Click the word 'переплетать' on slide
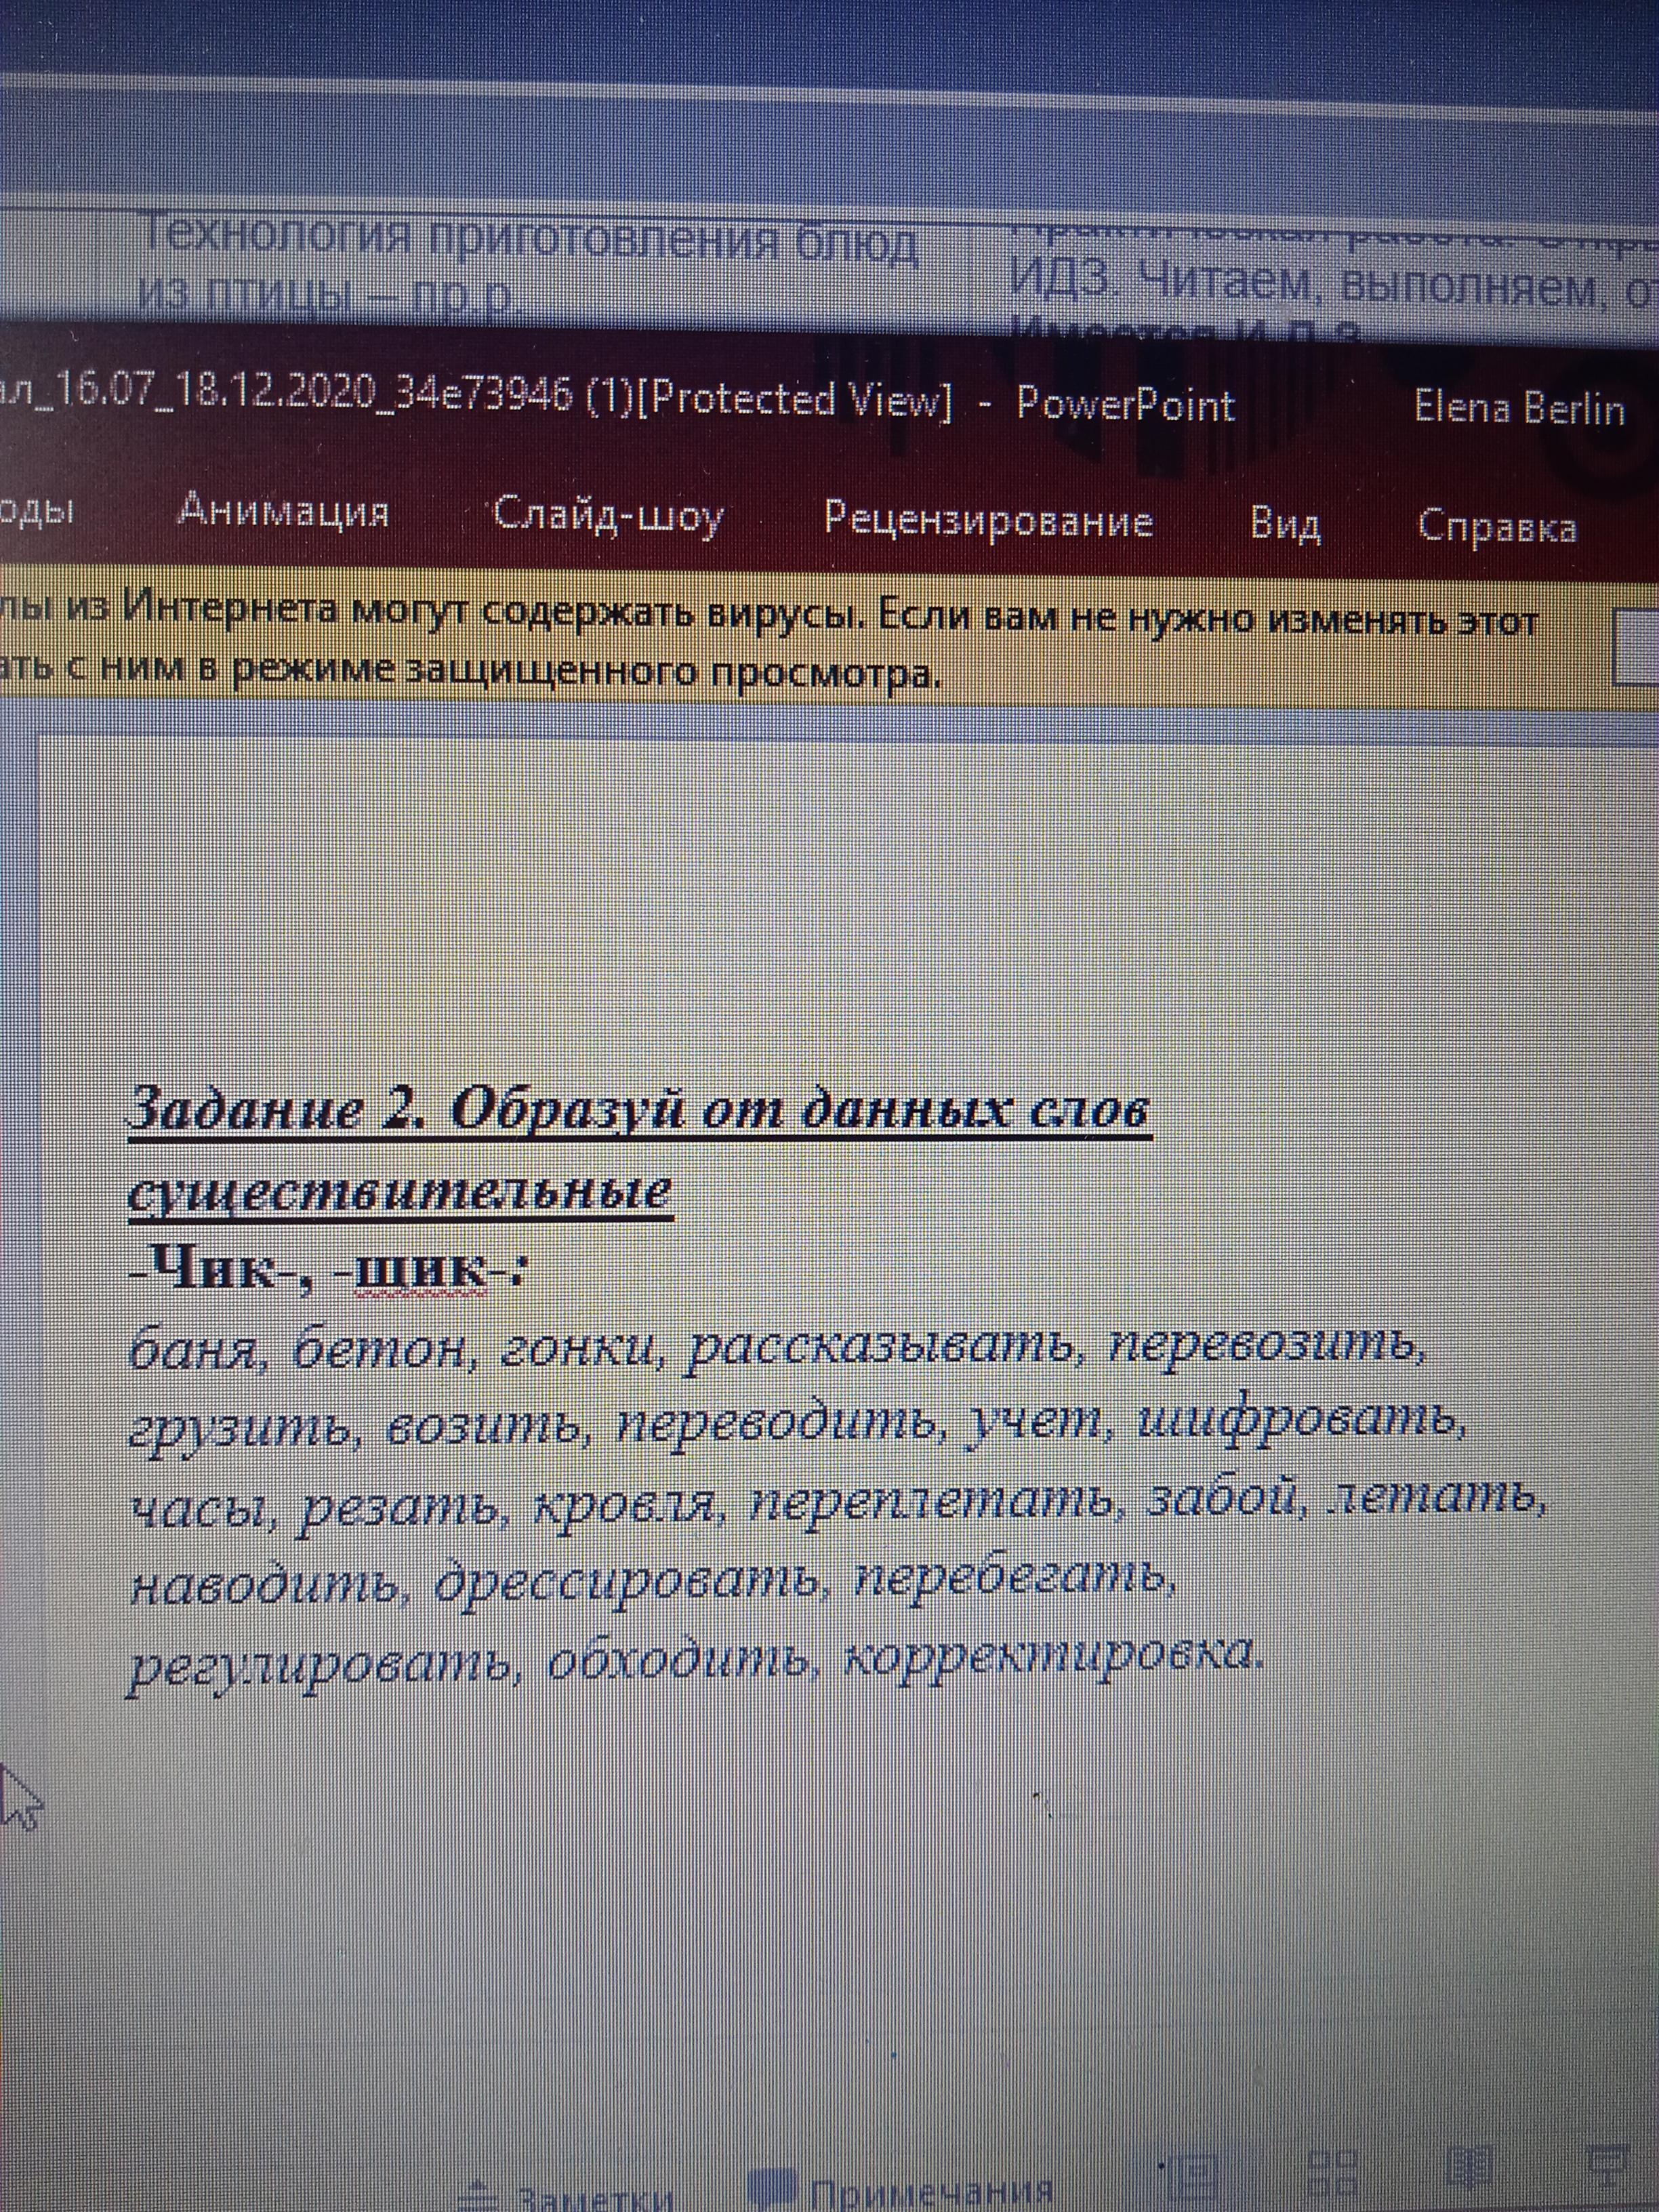 (x=933, y=1502)
